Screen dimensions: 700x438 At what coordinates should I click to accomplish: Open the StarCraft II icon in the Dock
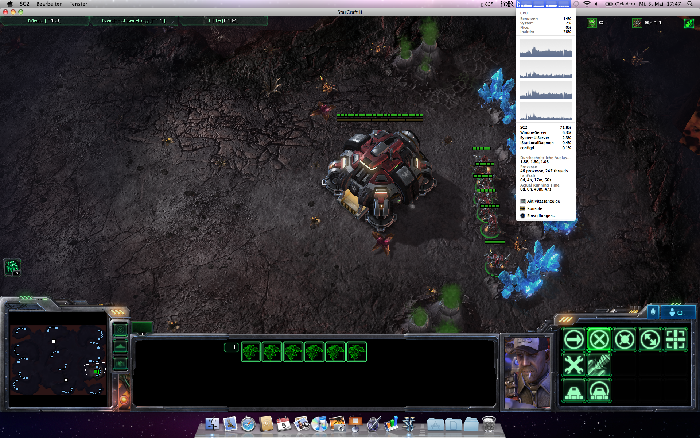[x=409, y=424]
